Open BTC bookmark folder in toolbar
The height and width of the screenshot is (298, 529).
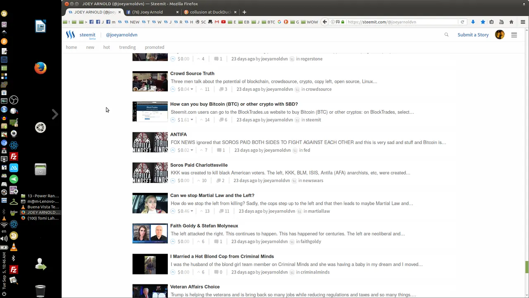268,22
